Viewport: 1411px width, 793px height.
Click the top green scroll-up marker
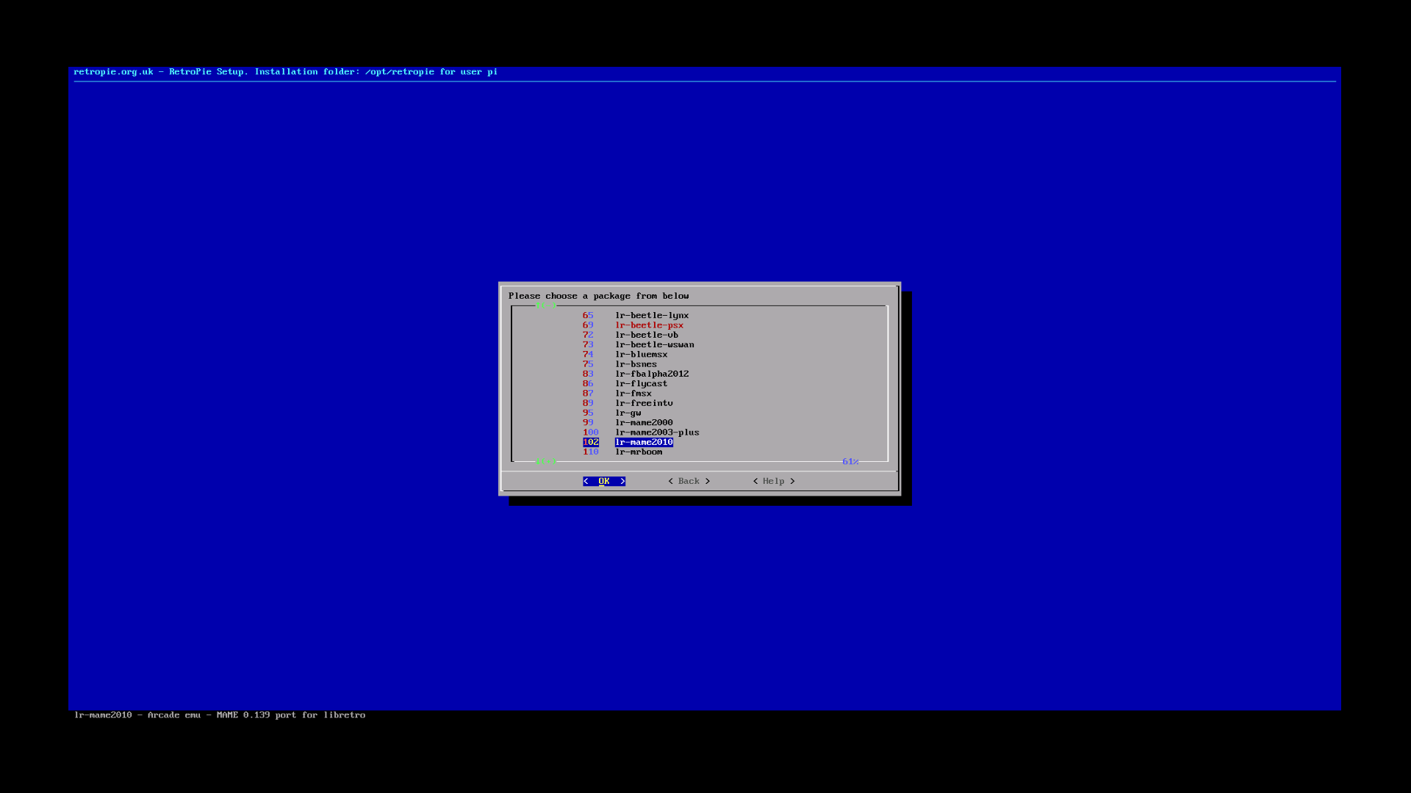tap(546, 305)
